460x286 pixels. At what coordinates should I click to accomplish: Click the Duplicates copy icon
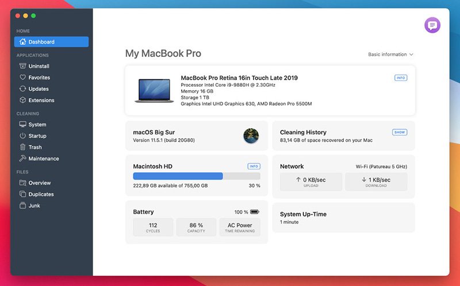(22, 194)
